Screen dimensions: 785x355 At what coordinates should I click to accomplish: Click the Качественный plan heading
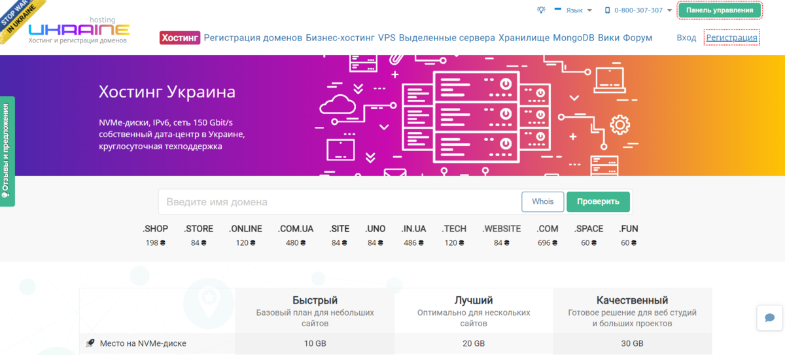(x=632, y=301)
